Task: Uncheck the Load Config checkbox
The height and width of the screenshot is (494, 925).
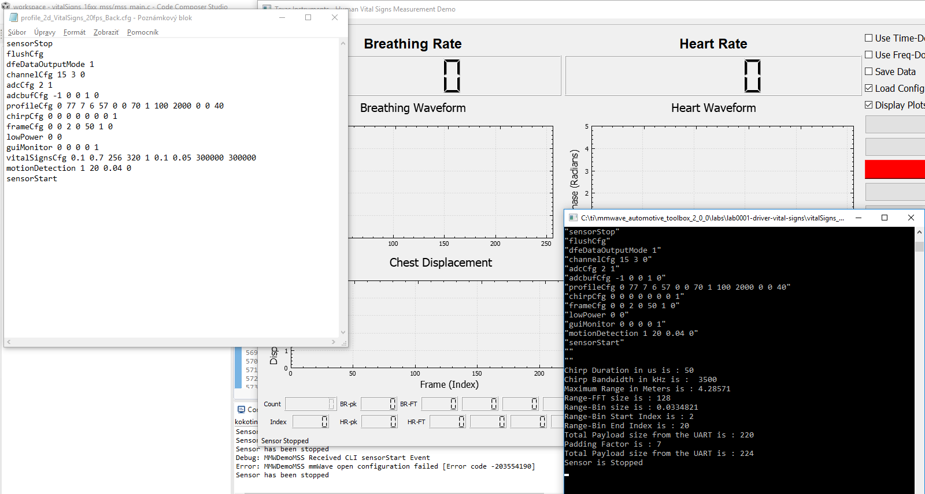Action: (868, 88)
